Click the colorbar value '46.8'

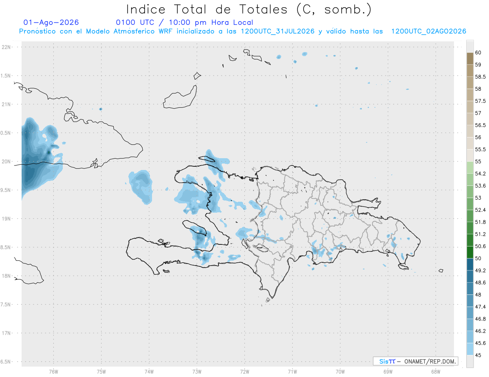(x=480, y=319)
